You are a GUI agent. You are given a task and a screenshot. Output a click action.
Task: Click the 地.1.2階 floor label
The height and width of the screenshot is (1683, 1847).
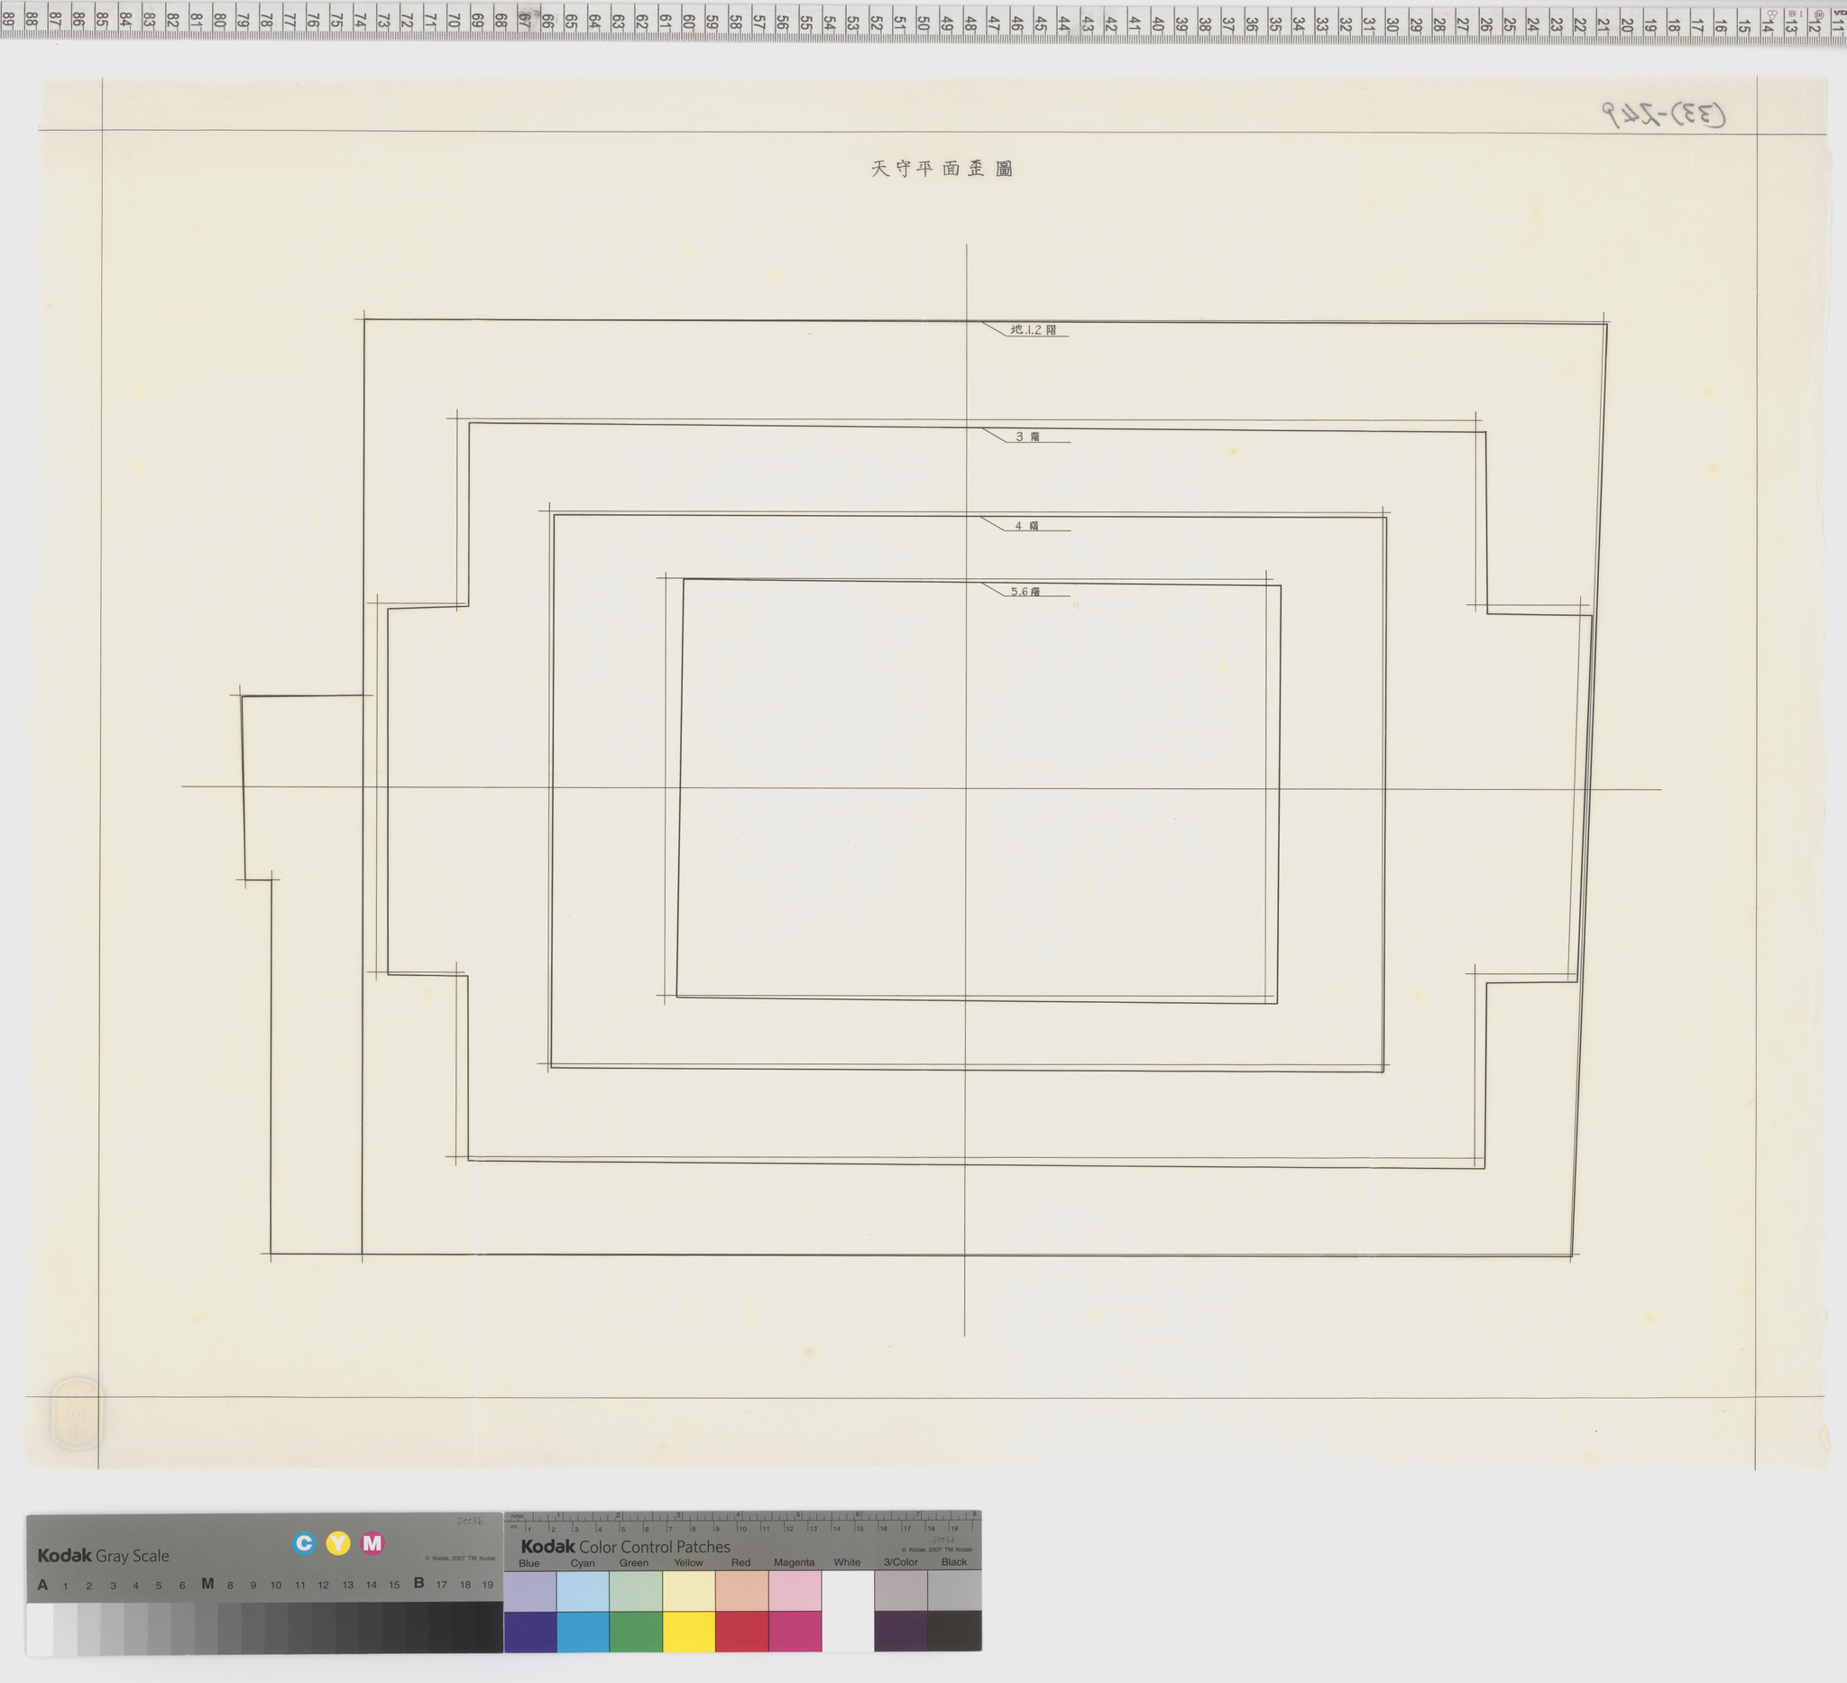[x=1033, y=330]
